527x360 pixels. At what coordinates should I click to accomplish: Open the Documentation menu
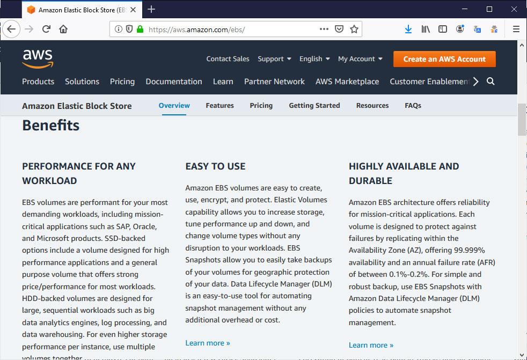coord(174,82)
